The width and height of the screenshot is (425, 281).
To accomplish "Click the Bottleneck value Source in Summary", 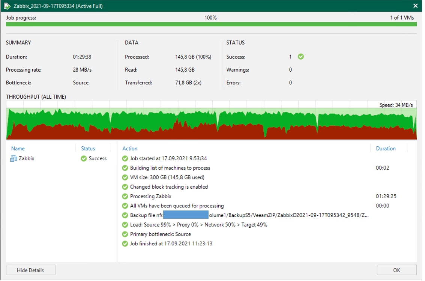I will click(81, 83).
